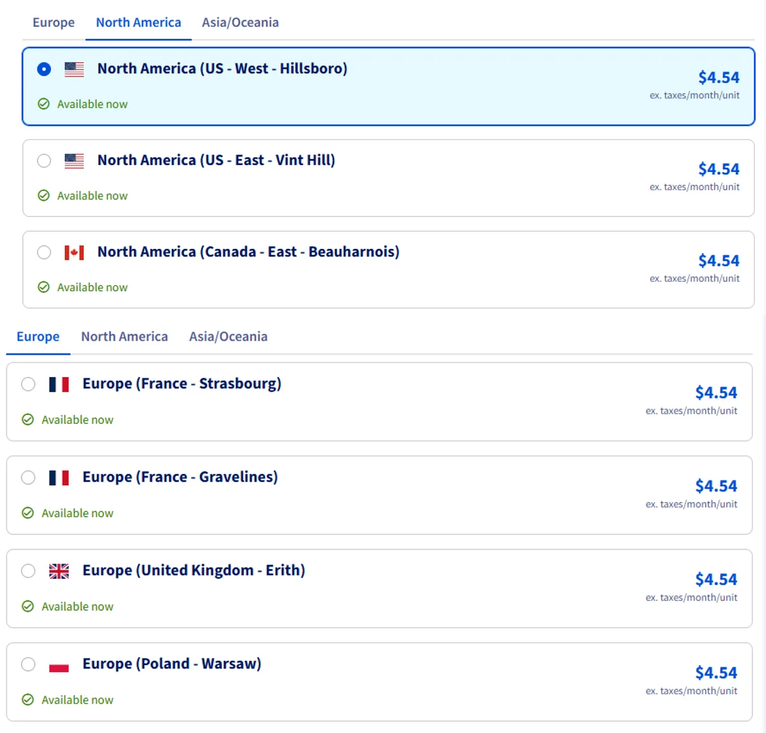The height and width of the screenshot is (733, 766).
Task: Open Asia/Oceania tab in the lower tab bar
Action: coord(228,337)
